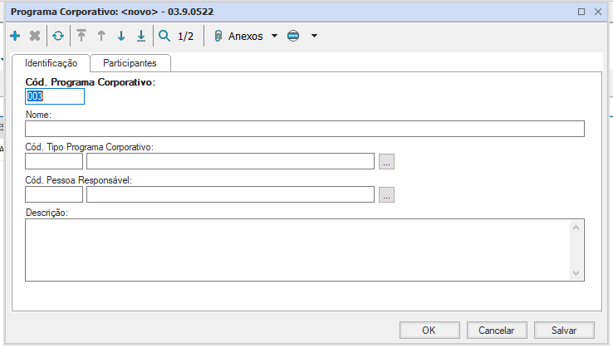The height and width of the screenshot is (348, 613).
Task: Open the dropdown arrow after the blue round icon
Action: tap(314, 36)
